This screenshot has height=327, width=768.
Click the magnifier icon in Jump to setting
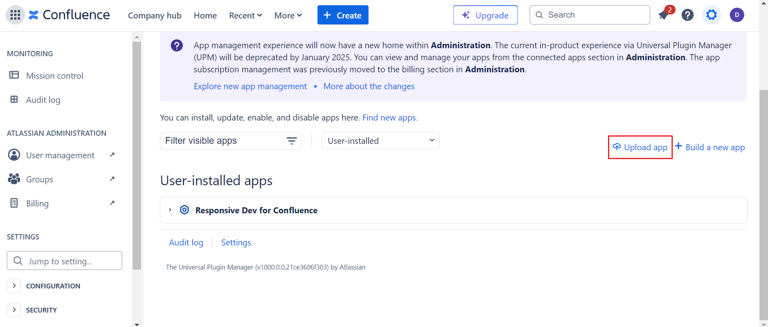pos(18,261)
